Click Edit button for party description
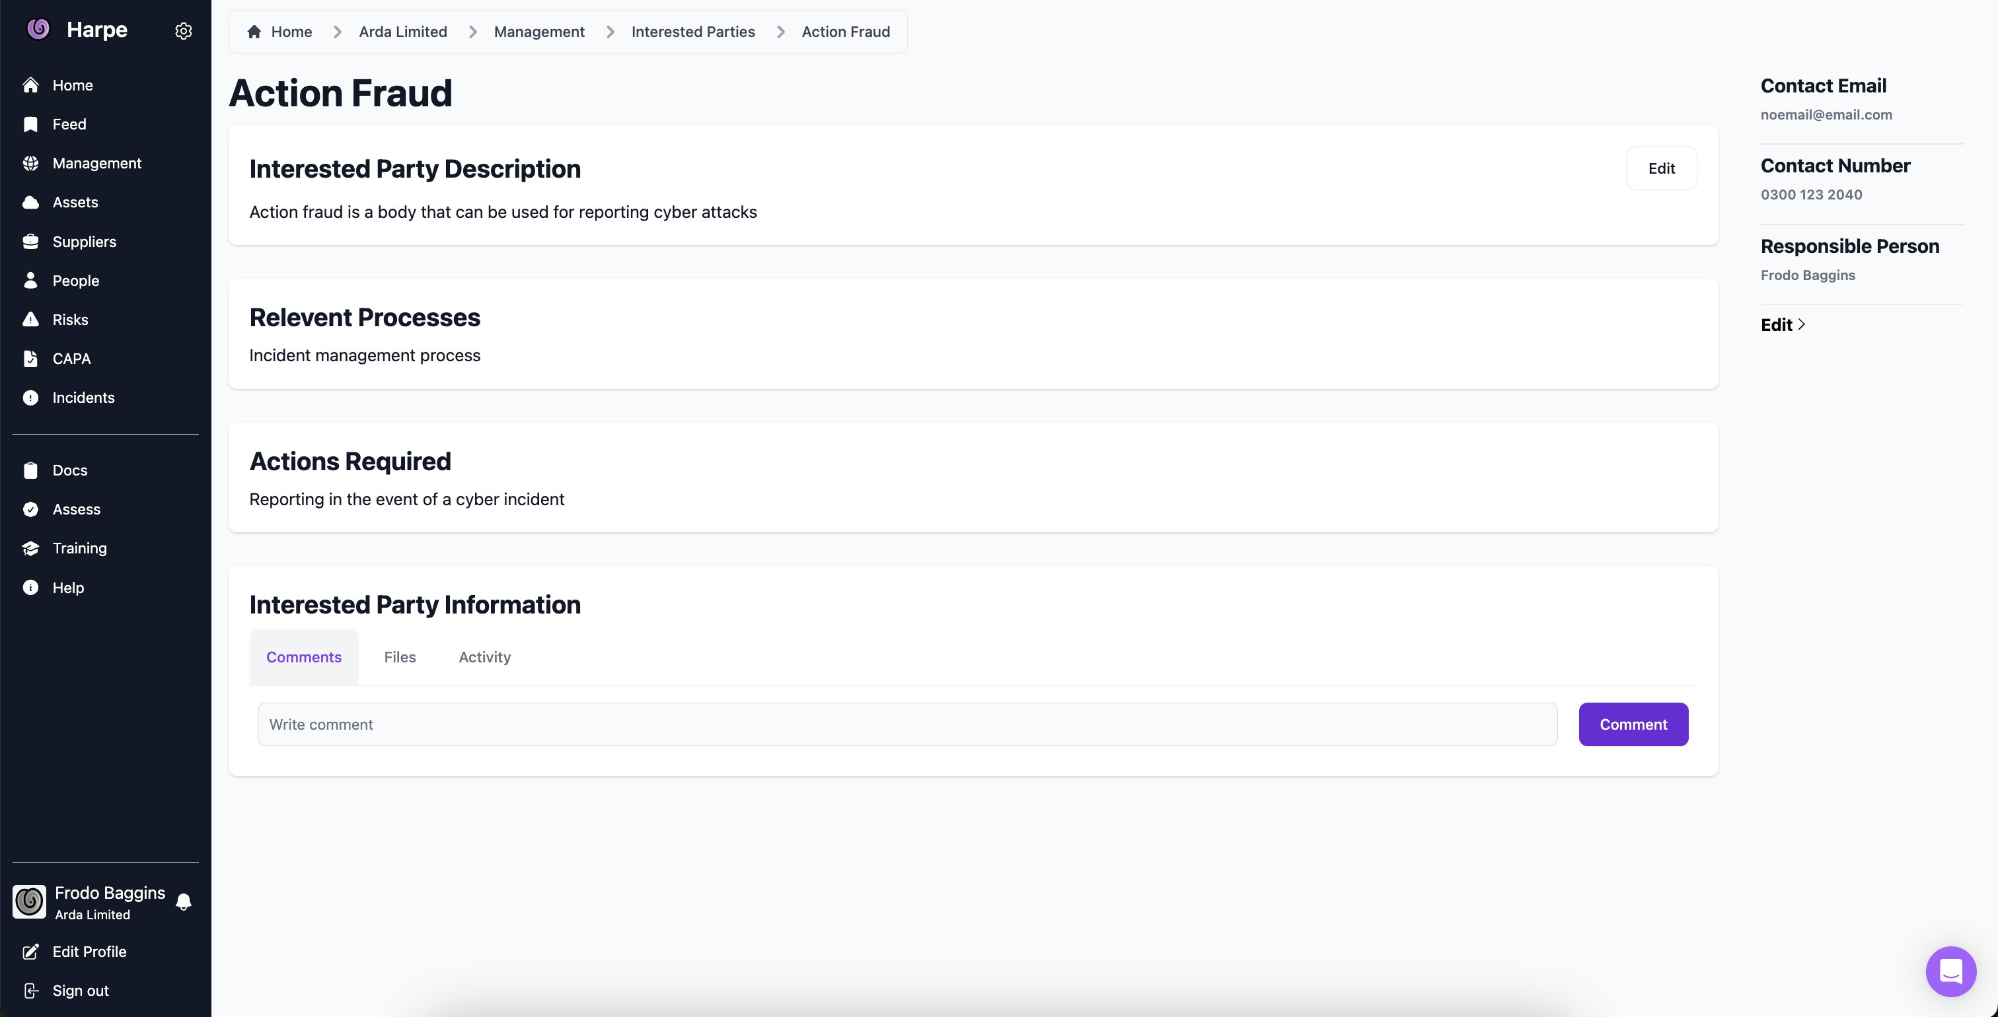 [1660, 168]
